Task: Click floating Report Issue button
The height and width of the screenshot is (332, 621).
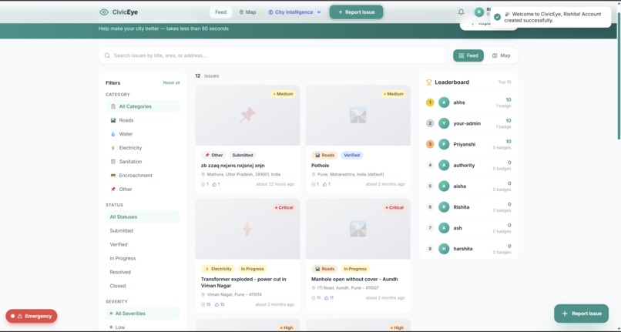Action: coord(581,314)
